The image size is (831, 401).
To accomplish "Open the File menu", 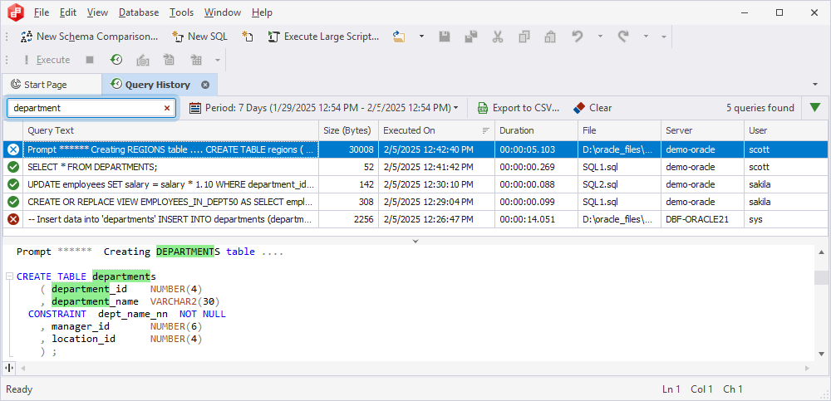I will pyautogui.click(x=42, y=12).
